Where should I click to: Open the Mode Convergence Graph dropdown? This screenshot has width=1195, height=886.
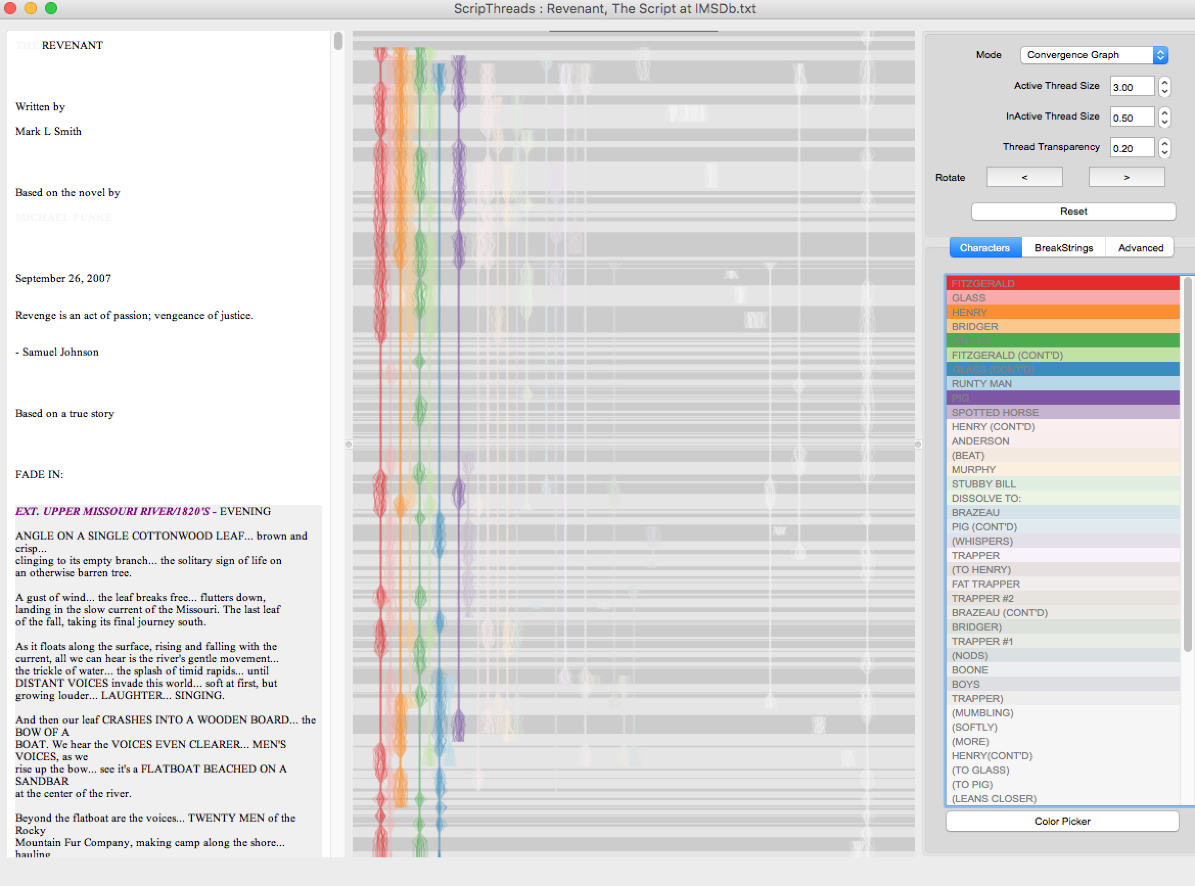coord(1094,55)
